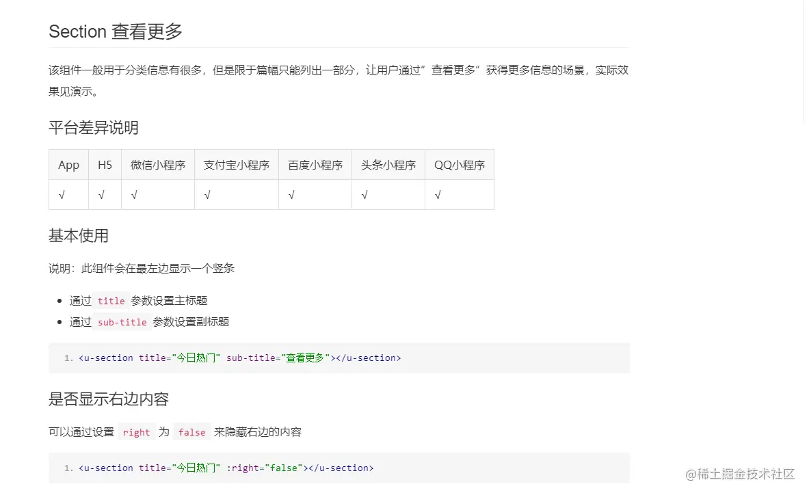Viewport: 809px width, 495px height.
Task: Click the 'right' inline code tag
Action: click(136, 433)
